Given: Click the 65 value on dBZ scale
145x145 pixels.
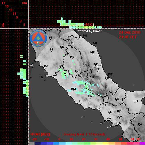Looking at the screenshot, I should coord(138,139).
